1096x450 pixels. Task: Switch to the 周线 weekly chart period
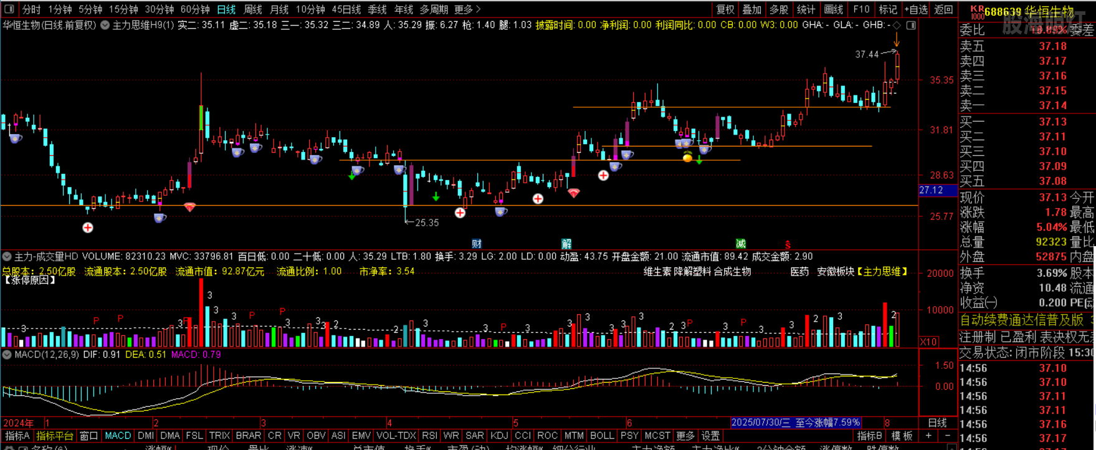[252, 9]
